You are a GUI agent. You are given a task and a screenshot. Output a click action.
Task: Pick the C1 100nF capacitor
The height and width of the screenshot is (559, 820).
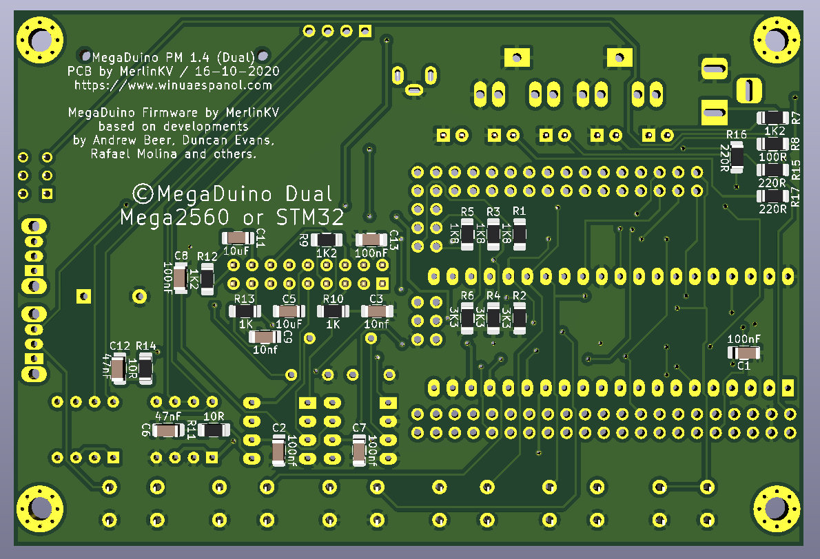[x=744, y=352]
